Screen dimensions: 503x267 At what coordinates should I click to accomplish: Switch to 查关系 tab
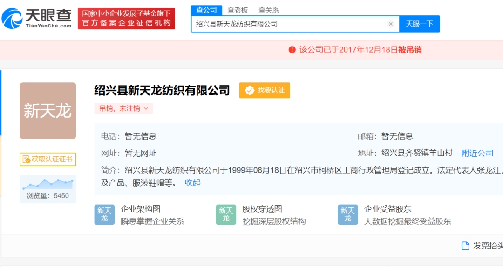pos(269,10)
